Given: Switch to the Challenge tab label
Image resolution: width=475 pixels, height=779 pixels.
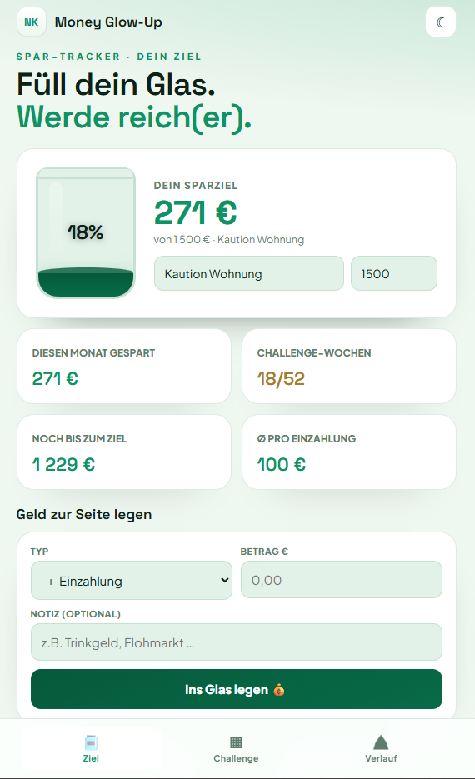Looking at the screenshot, I should point(236,758).
